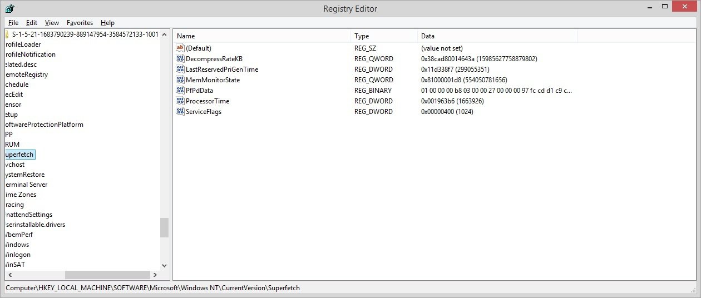Select the LastReservedPriGenTime value name
The width and height of the screenshot is (701, 298).
(x=222, y=69)
